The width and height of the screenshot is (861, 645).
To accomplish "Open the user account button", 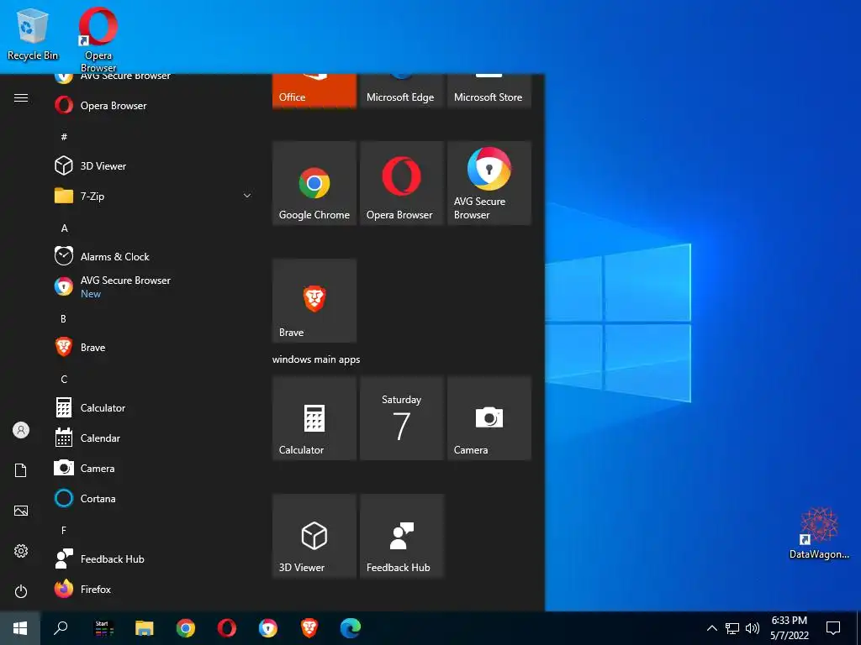I will 21,430.
